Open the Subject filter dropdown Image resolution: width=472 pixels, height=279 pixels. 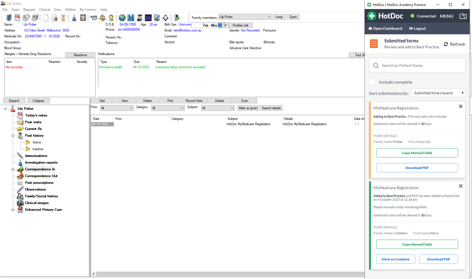click(218, 108)
